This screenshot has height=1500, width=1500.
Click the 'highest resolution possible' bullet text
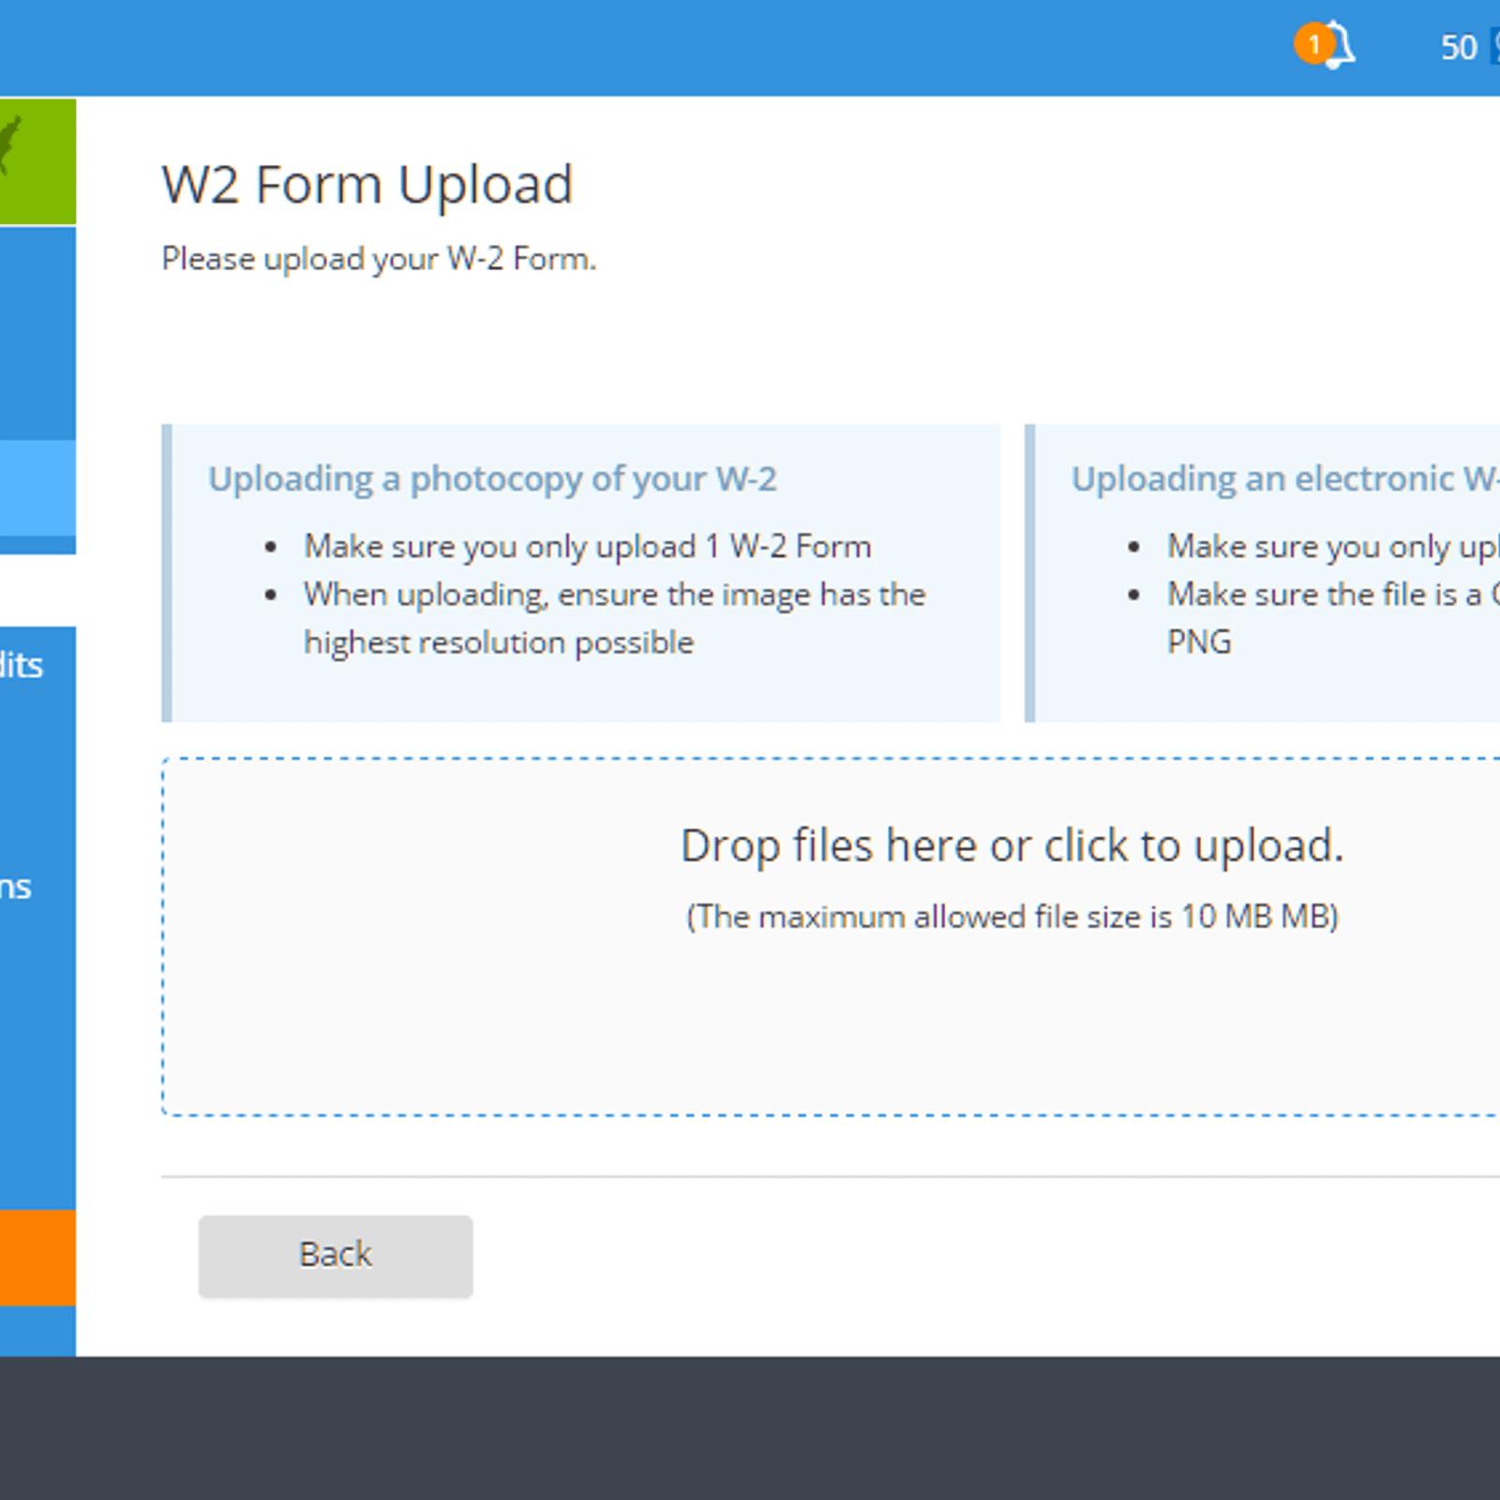pos(499,643)
